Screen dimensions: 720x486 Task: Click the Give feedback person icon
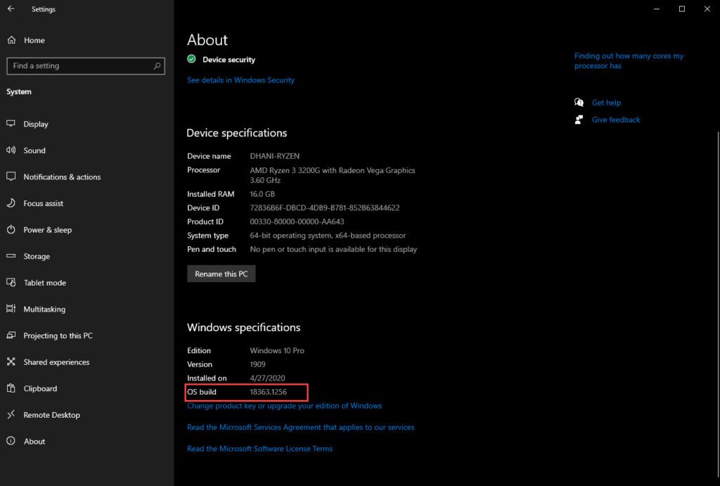[x=579, y=120]
